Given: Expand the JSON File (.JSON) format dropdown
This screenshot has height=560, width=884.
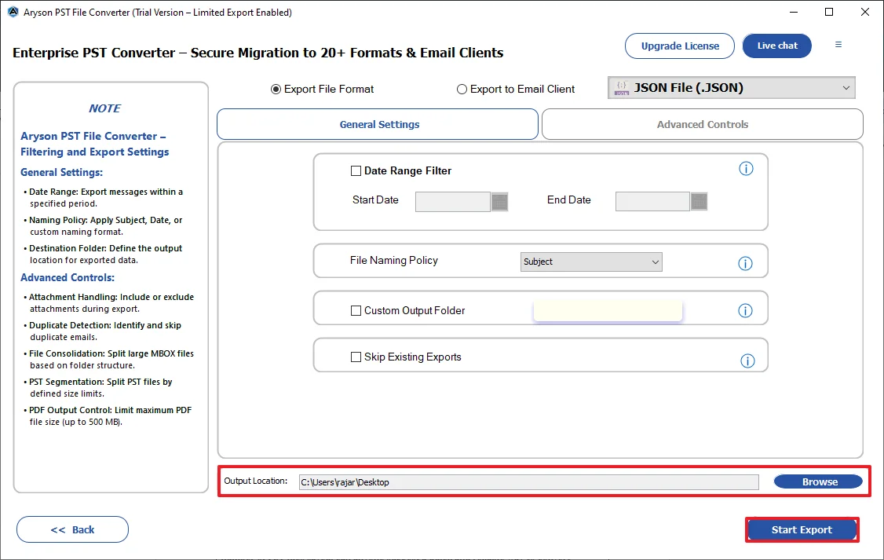Looking at the screenshot, I should (x=731, y=88).
